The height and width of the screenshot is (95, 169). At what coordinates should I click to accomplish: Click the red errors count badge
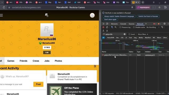tap(155, 24)
